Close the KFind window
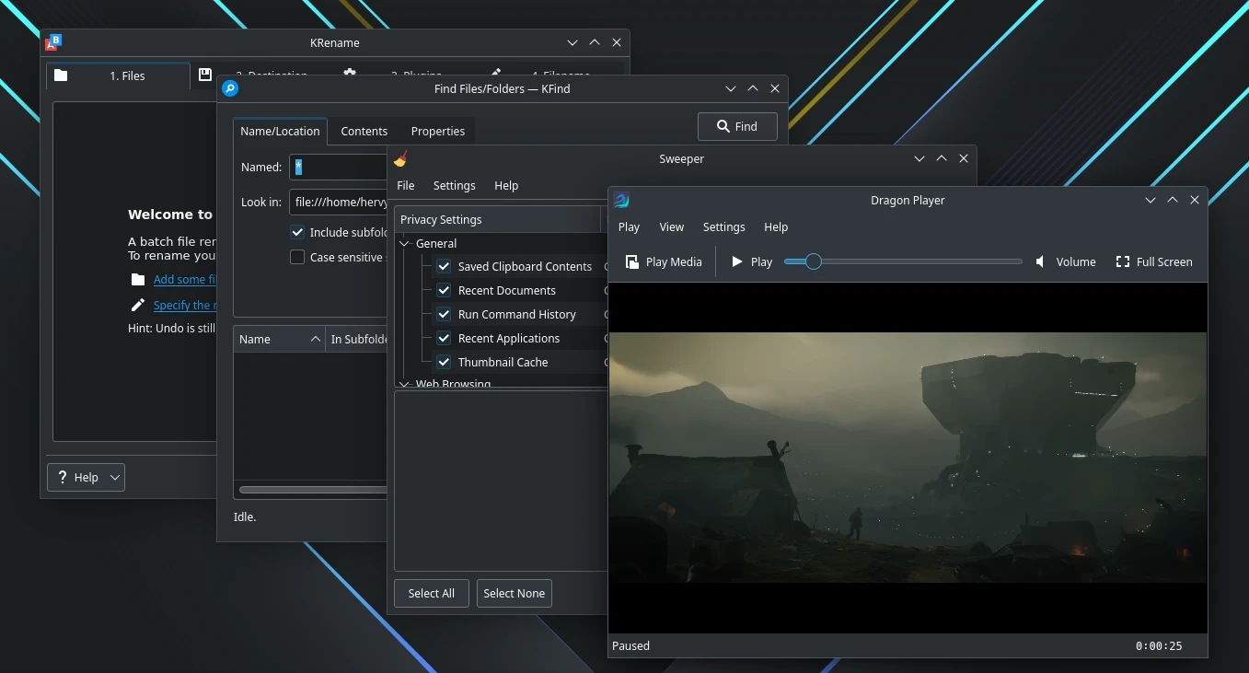This screenshot has height=673, width=1249. coord(775,88)
